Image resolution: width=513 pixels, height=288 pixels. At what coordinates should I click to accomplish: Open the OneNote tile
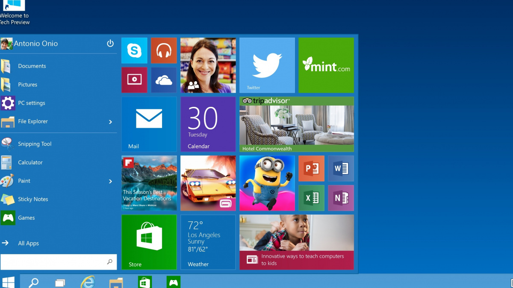tap(341, 197)
